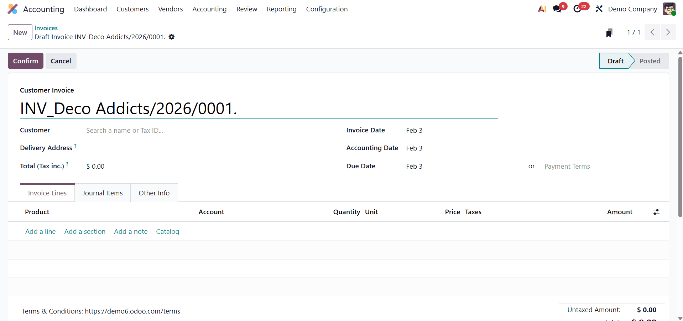683x321 pixels.
Task: Open the Payment Terms dropdown
Action: coord(567,166)
